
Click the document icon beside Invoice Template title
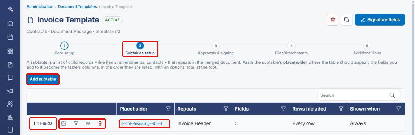(x=31, y=20)
